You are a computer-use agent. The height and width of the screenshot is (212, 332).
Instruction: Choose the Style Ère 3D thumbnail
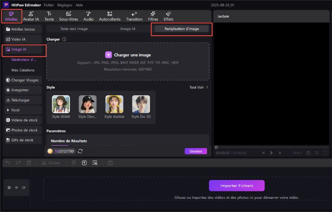tap(141, 104)
